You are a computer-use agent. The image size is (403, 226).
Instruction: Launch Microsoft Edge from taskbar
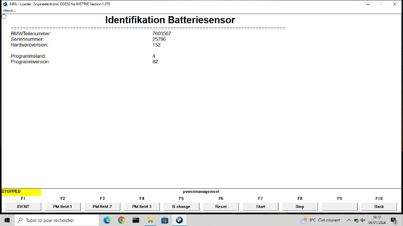107,220
